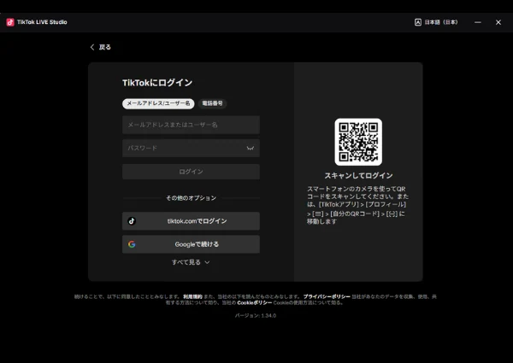Click the language icon beside 日本語
The width and height of the screenshot is (513, 363).
click(418, 22)
